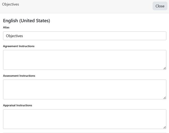
Task: Click the word Instructions in the Appraisal label
Action: (24, 106)
